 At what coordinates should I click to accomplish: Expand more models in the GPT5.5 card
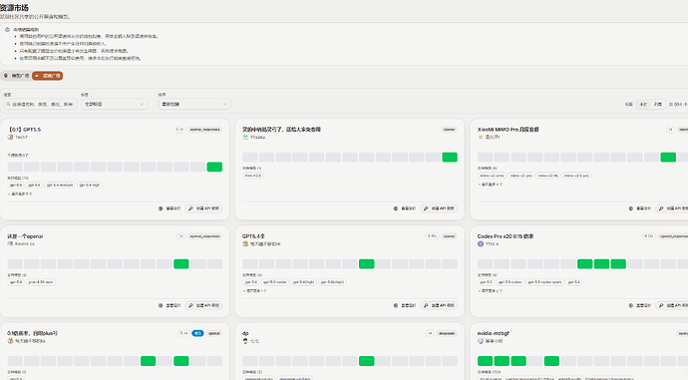click(20, 193)
